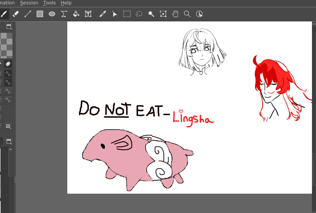Viewport: 316px width, 213px height.
Task: Toggle the third pressure curve button
Action: [x=8, y=91]
